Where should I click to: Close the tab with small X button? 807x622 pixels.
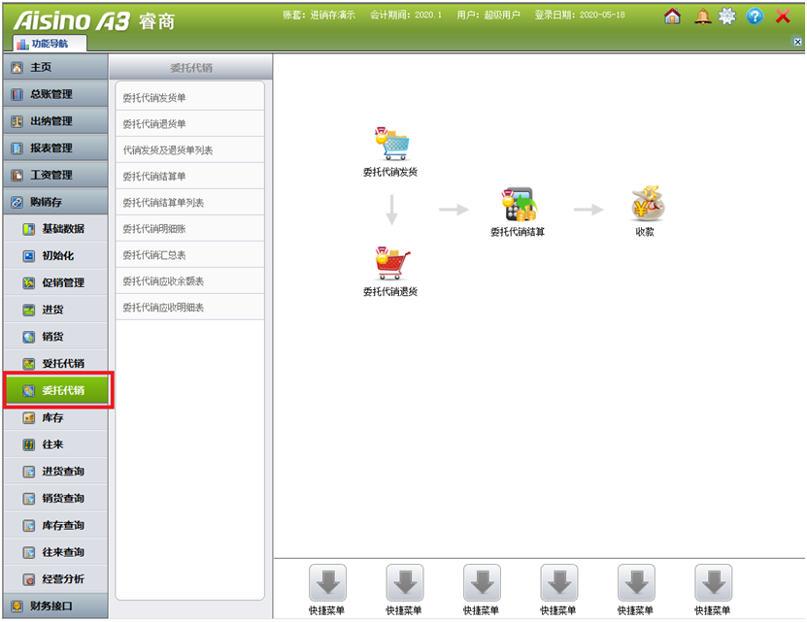pos(797,43)
